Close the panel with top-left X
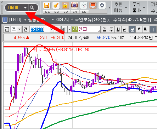Viewport: 157px width, 129px height. tap(1, 2)
